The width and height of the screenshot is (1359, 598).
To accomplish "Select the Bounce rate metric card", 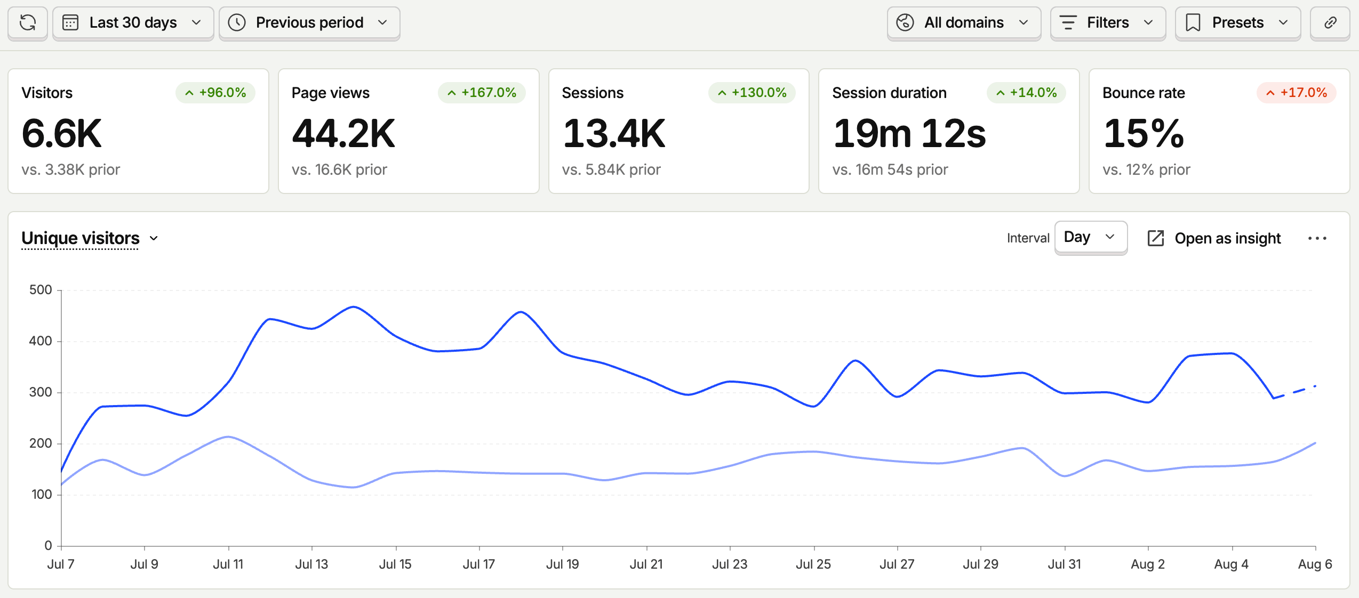I will coord(1219,131).
